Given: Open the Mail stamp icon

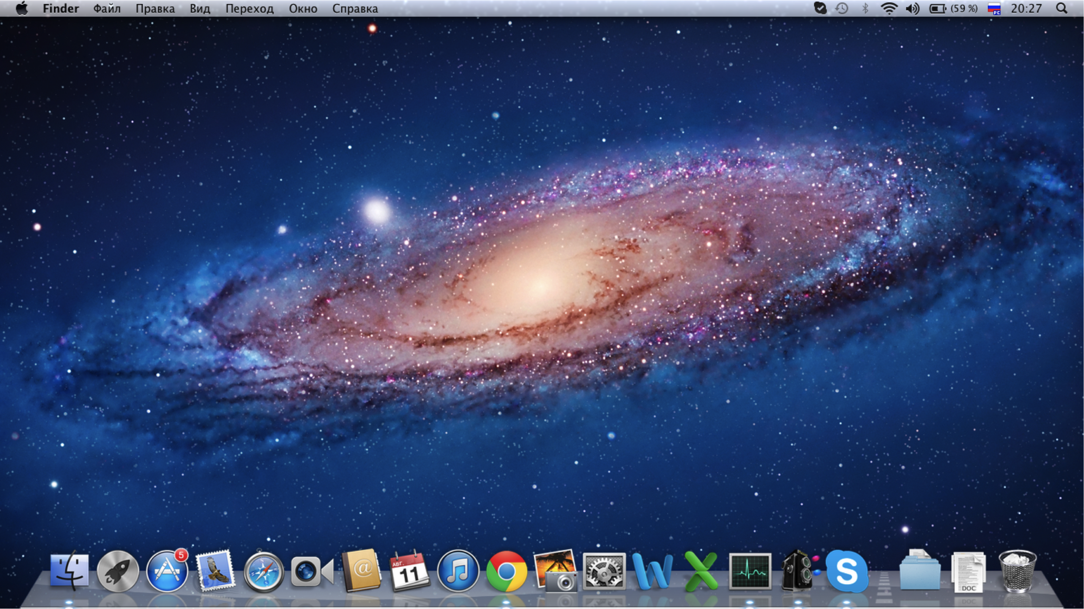Looking at the screenshot, I should [x=215, y=571].
